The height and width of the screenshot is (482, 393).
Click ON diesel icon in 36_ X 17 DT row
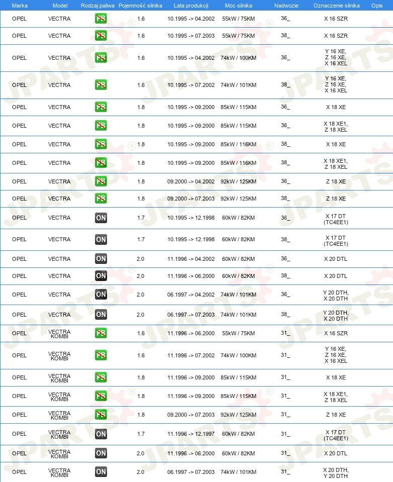point(101,218)
